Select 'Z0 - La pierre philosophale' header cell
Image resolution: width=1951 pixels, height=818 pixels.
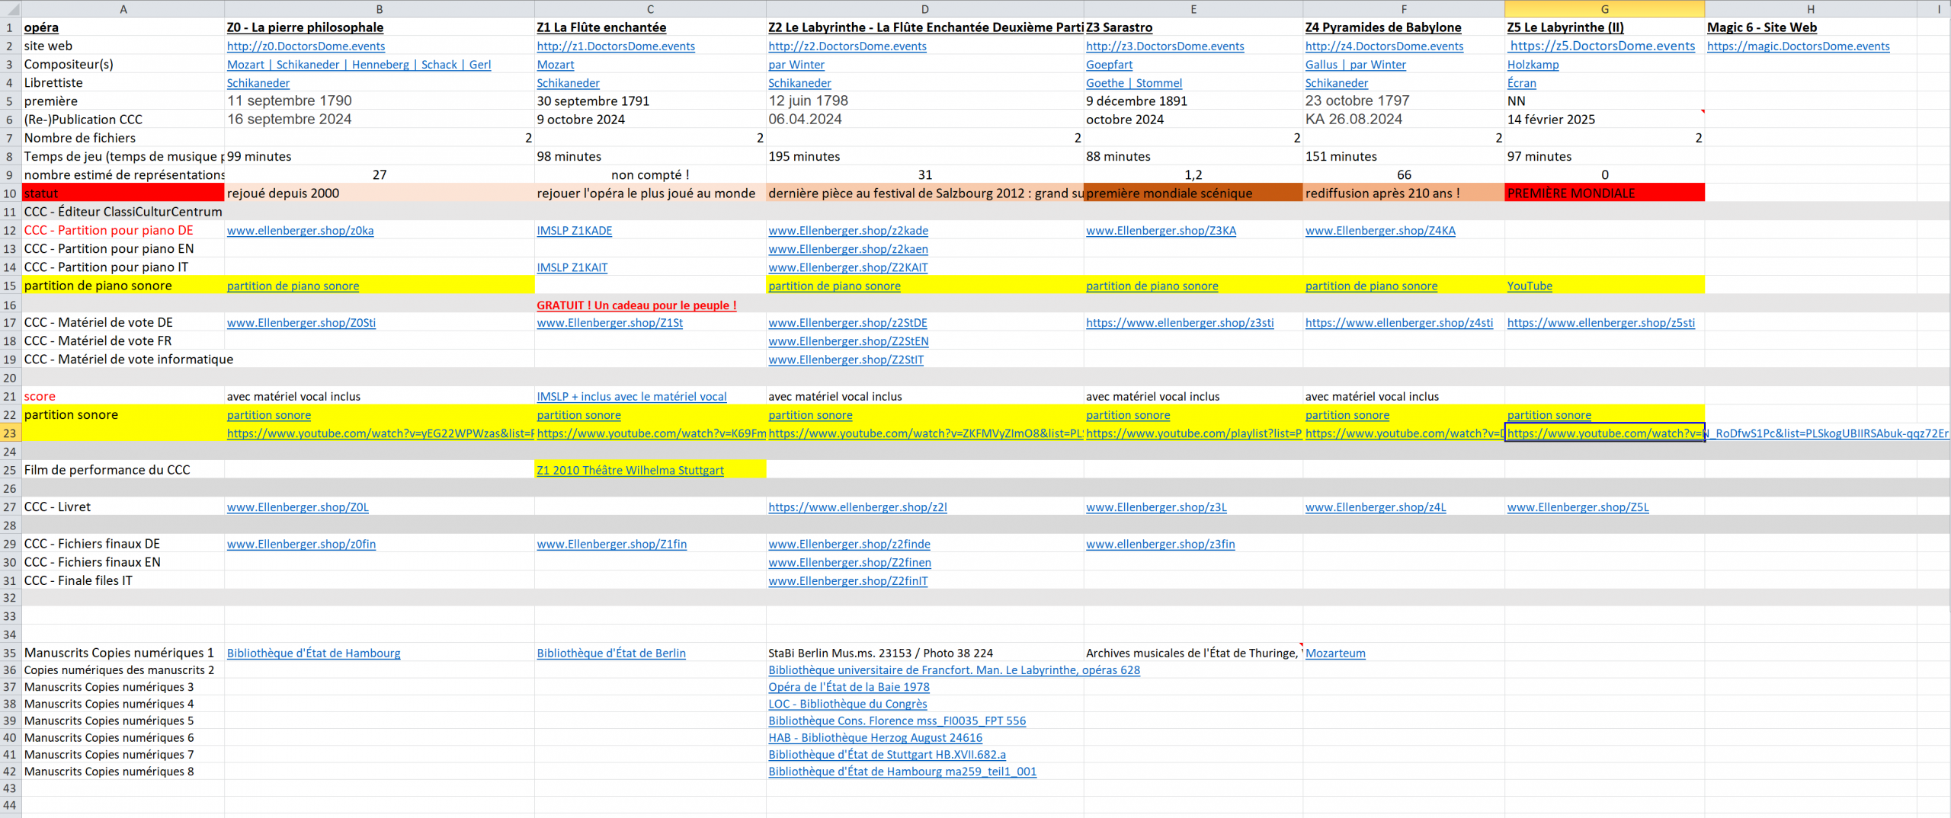pos(380,27)
